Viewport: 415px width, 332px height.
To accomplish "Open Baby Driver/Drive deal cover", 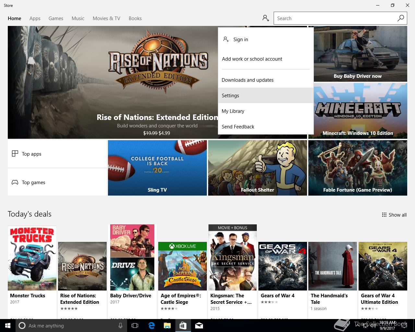I will [132, 257].
